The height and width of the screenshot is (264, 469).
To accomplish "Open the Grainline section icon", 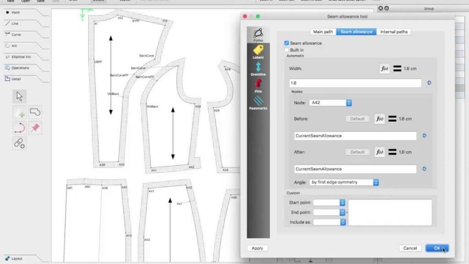I will [x=258, y=69].
